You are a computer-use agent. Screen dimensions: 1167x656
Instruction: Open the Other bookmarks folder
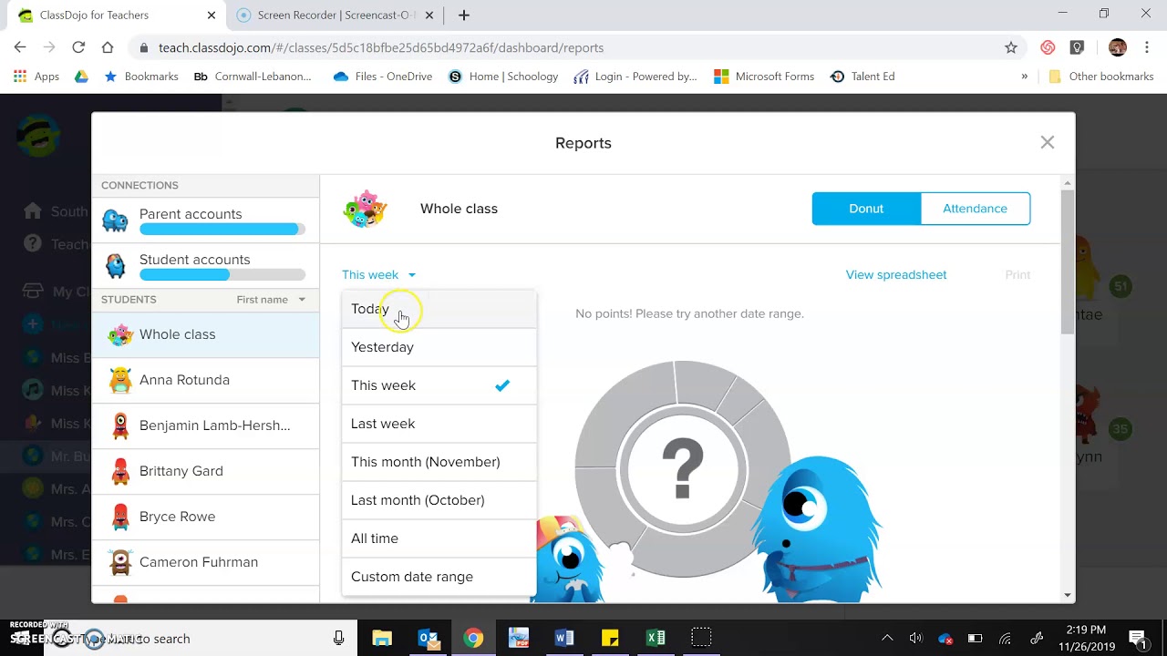click(1101, 77)
